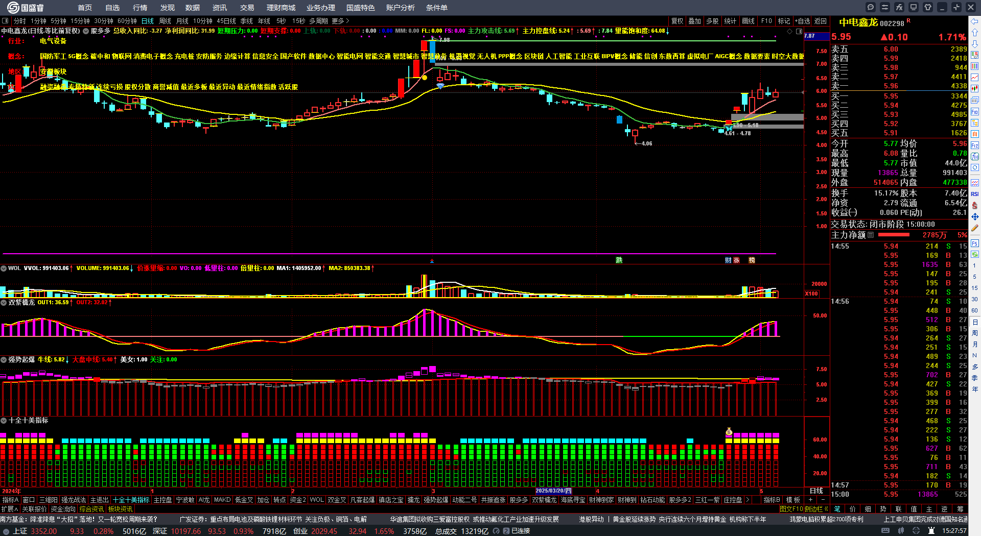Click the 国盛睿 logo at top-left
This screenshot has width=981, height=536.
[x=26, y=8]
